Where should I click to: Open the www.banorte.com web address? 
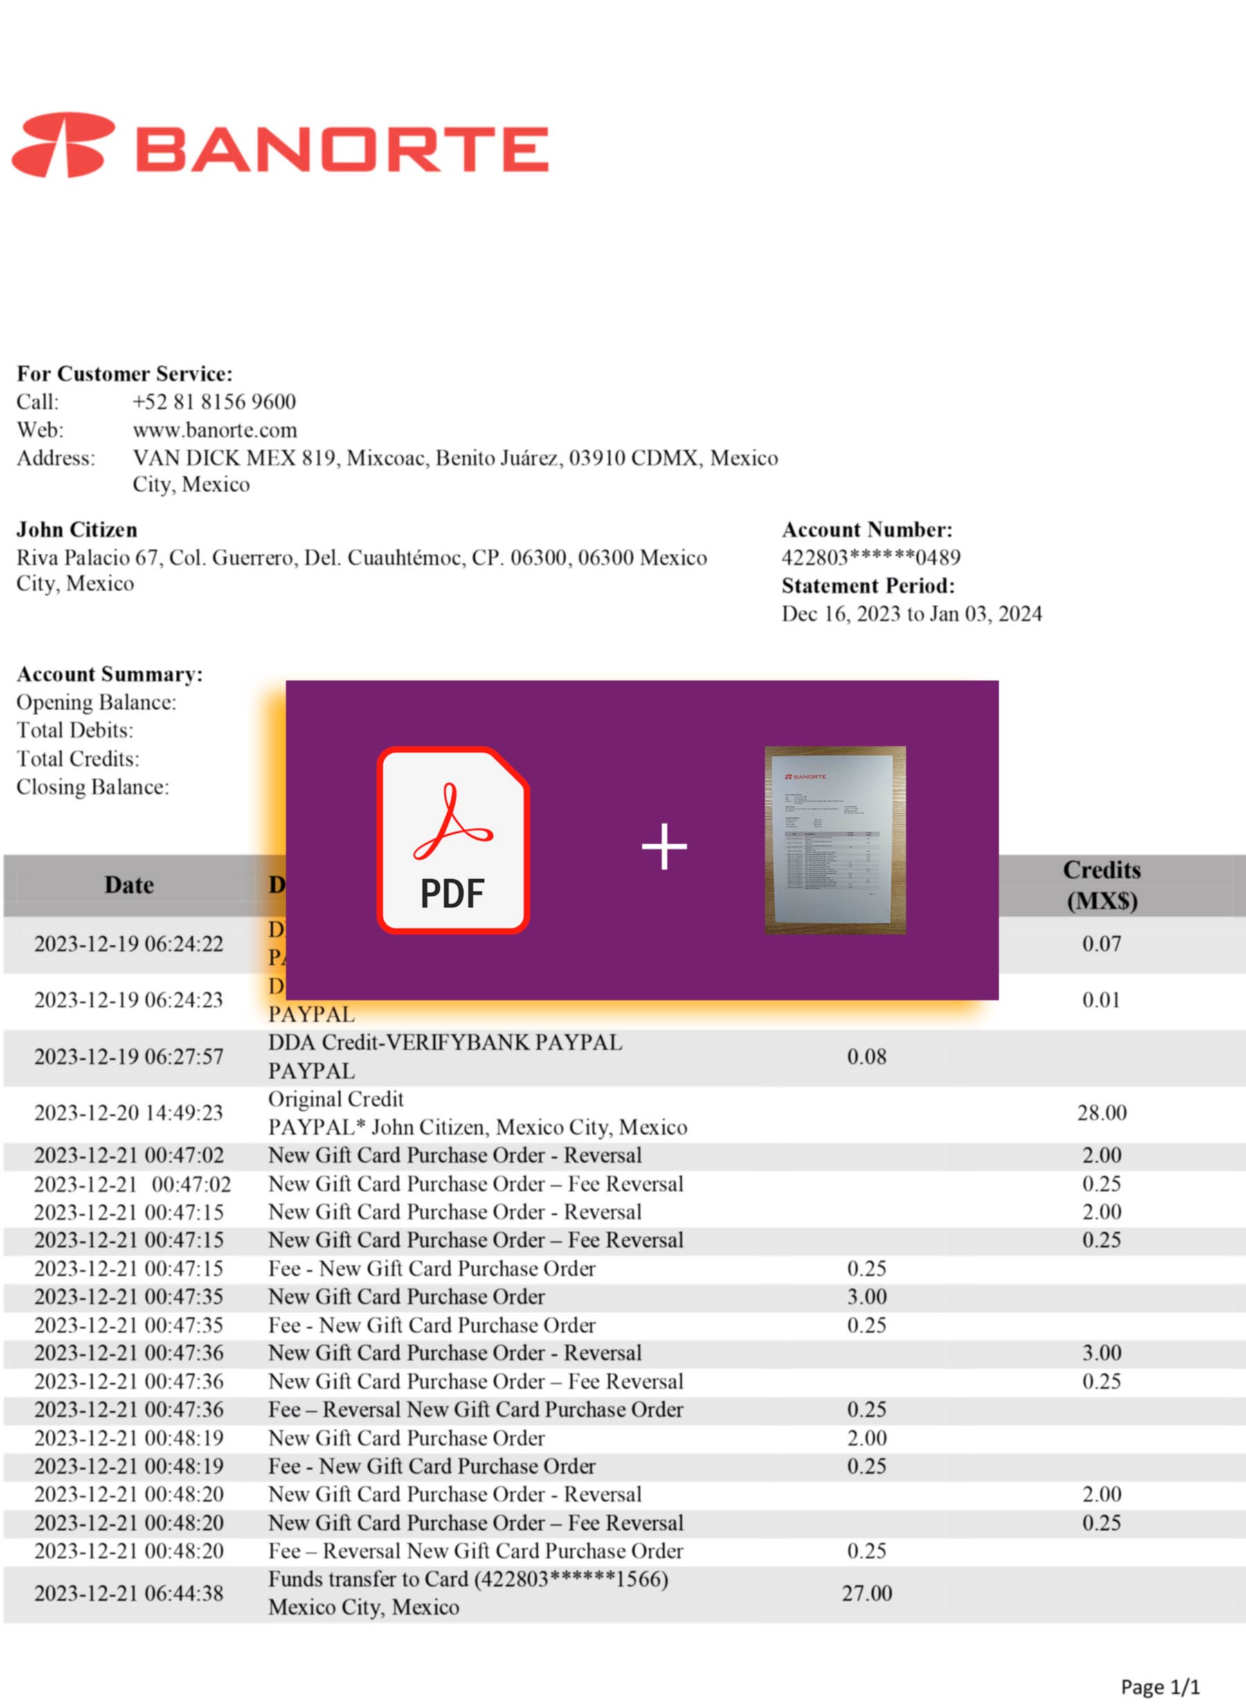pos(215,430)
